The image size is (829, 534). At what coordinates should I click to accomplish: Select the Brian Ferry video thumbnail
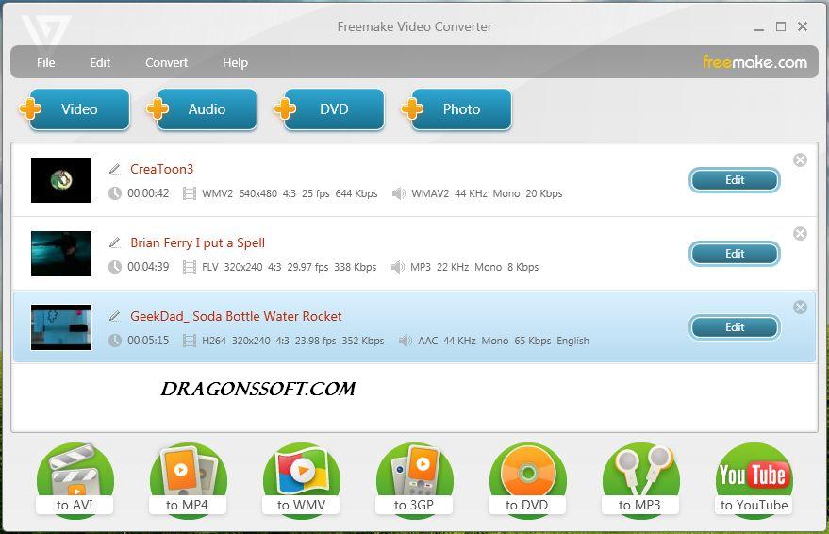[x=61, y=254]
